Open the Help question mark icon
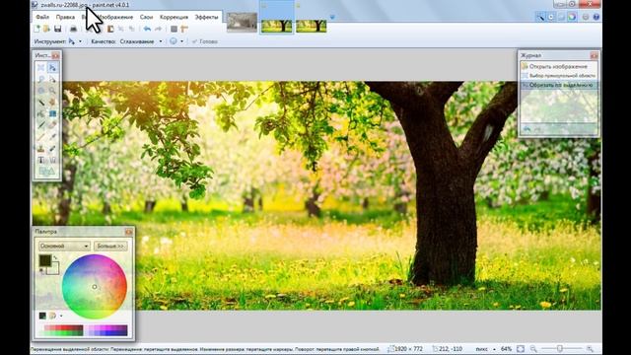Image resolution: width=631 pixels, height=355 pixels. point(596,17)
